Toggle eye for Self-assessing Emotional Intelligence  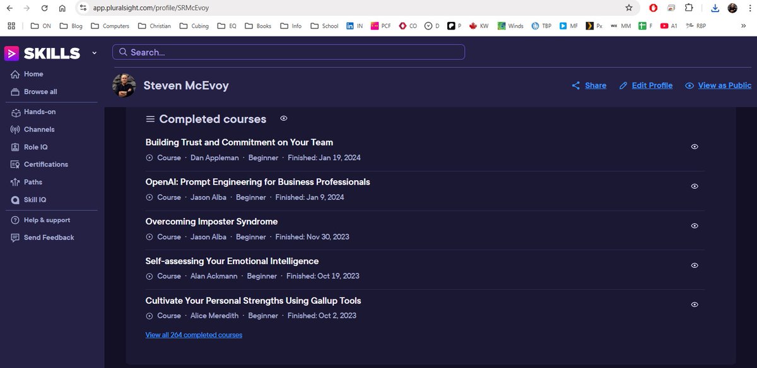pyautogui.click(x=695, y=266)
